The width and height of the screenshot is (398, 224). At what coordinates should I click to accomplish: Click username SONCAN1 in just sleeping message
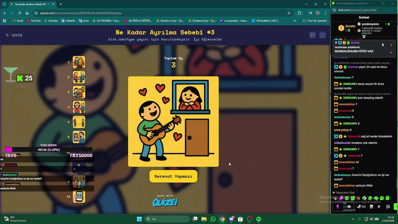click(350, 98)
